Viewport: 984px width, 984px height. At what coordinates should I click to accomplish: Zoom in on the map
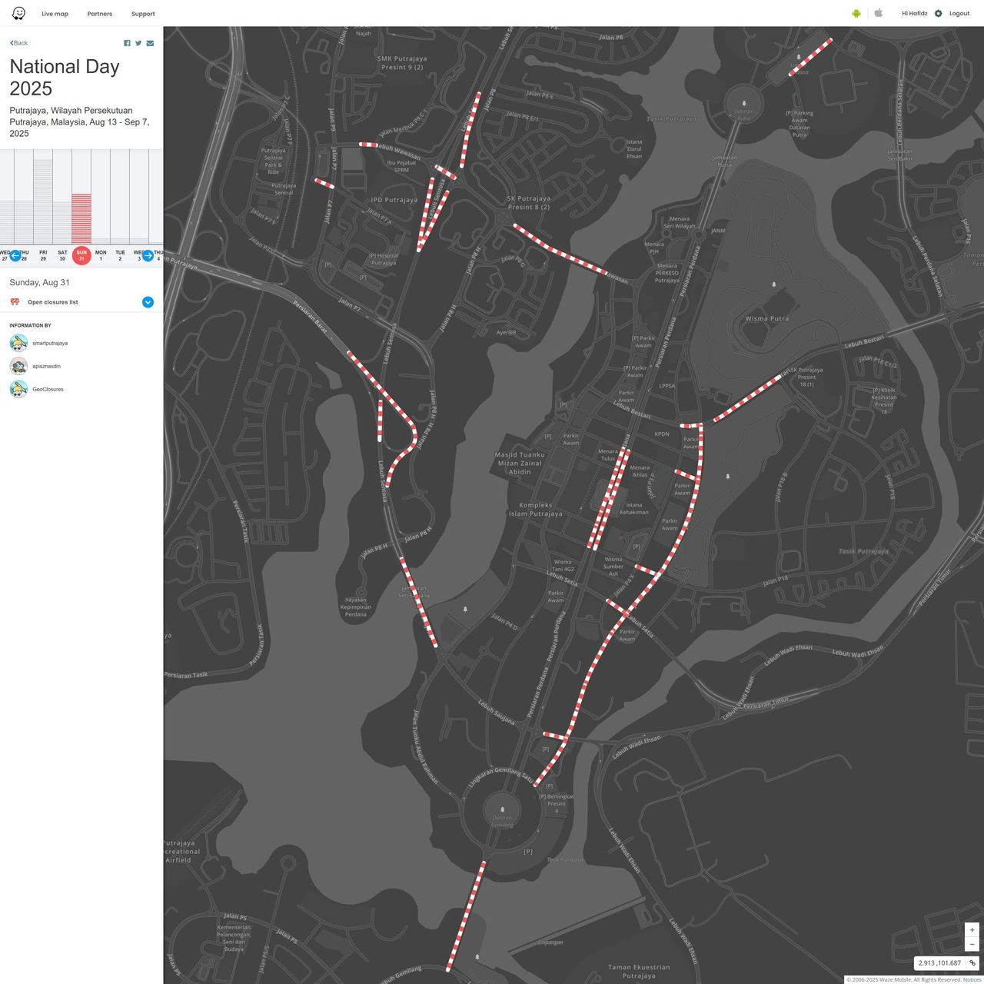click(972, 929)
